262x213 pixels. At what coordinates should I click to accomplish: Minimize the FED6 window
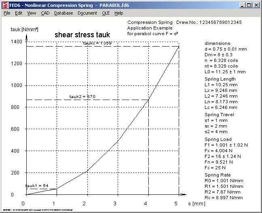[242, 5]
